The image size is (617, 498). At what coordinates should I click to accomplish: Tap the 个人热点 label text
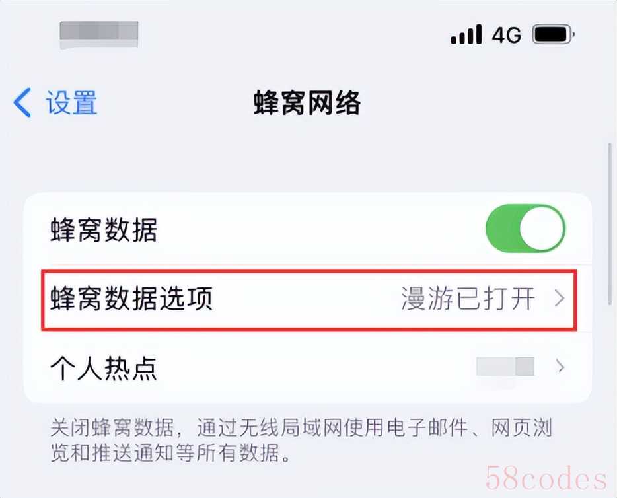pyautogui.click(x=104, y=368)
